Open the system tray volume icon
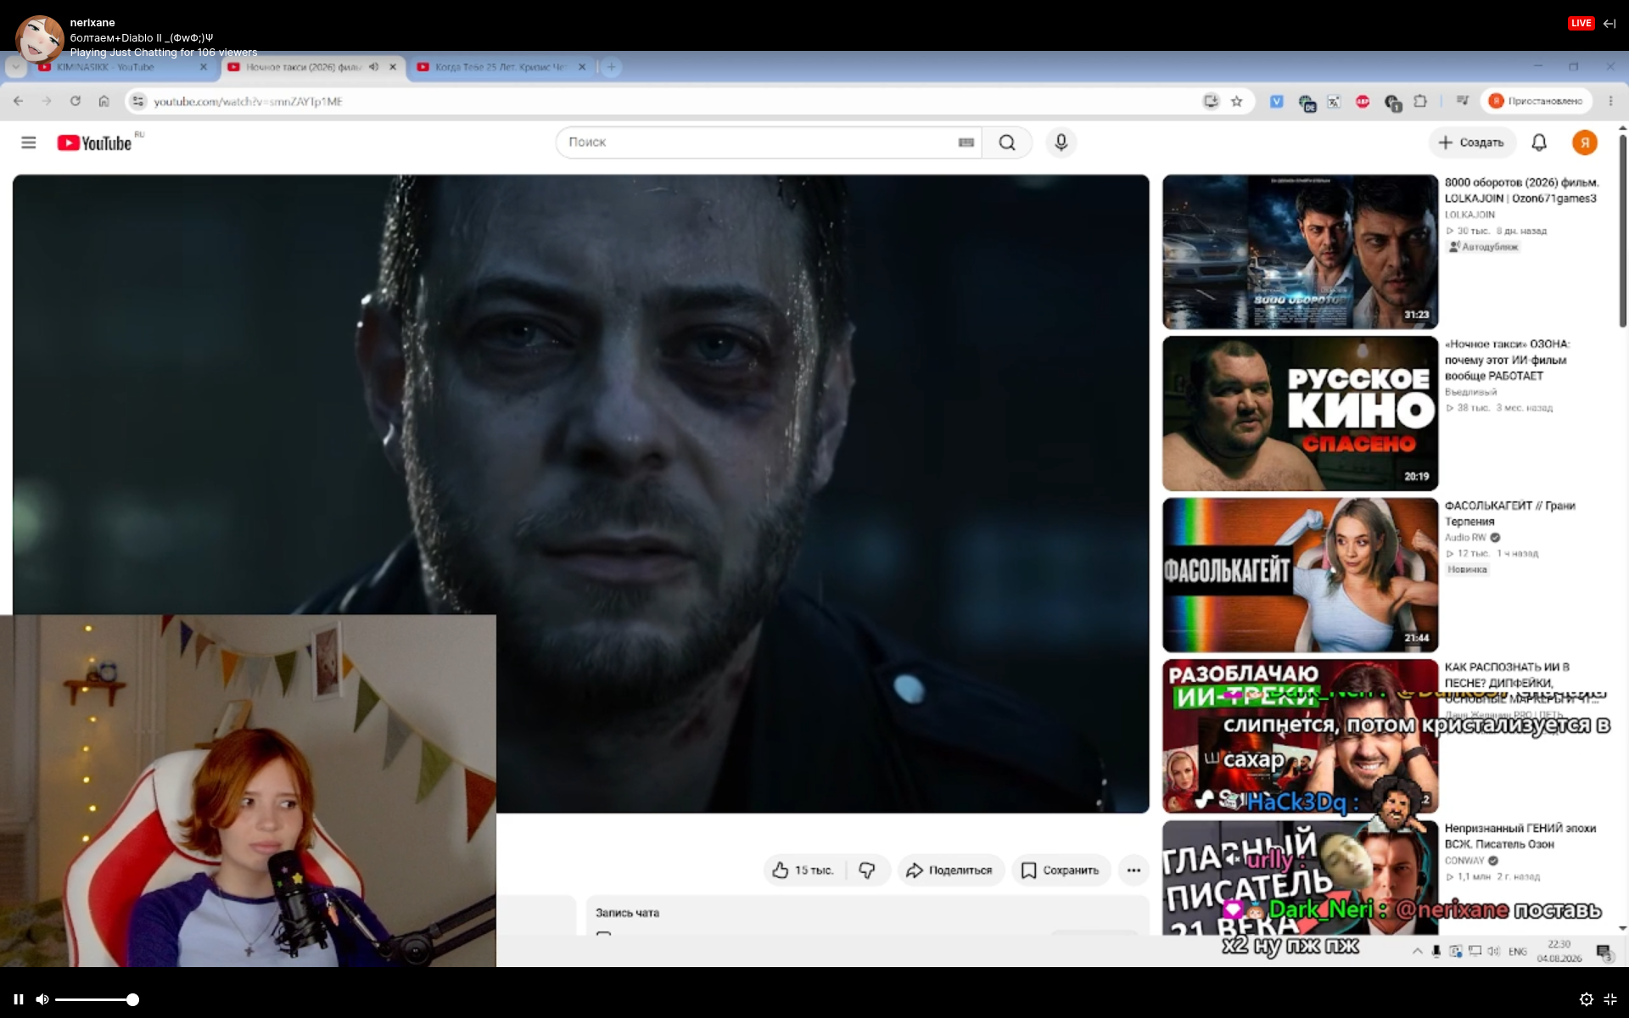The width and height of the screenshot is (1629, 1018). tap(1494, 951)
